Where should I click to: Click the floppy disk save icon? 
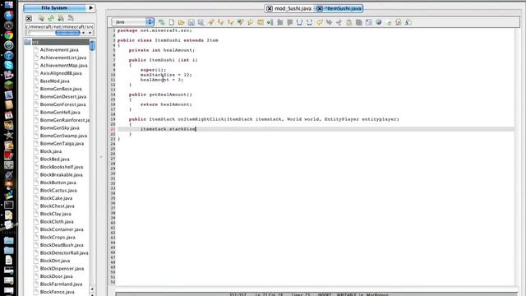[191, 22]
